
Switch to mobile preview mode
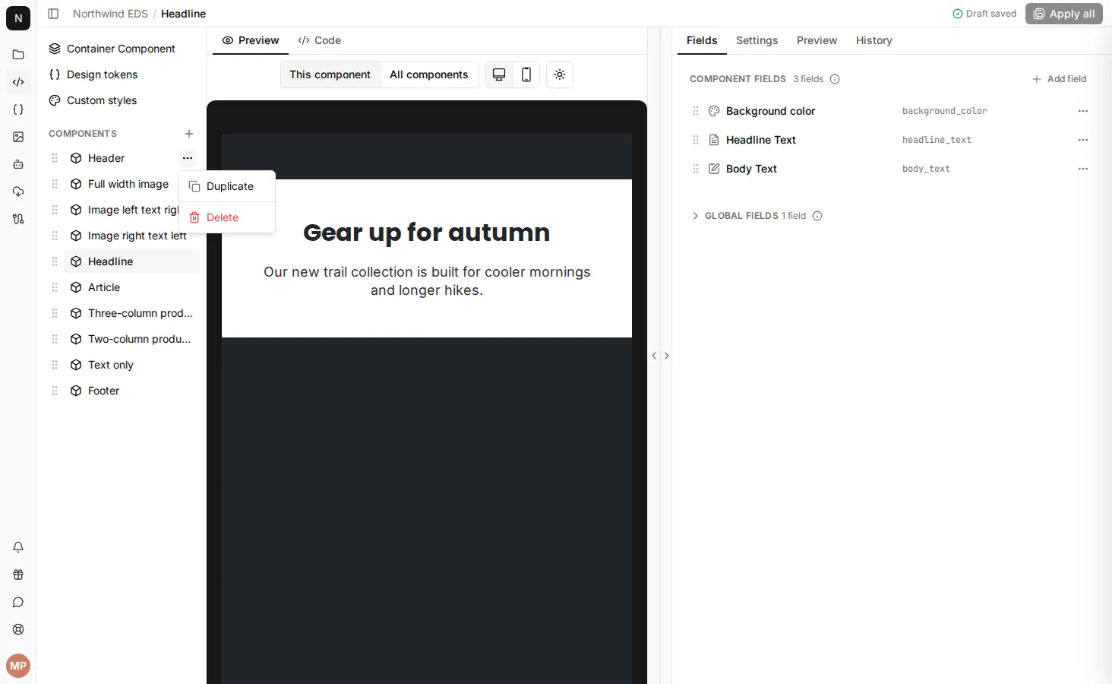[x=526, y=74]
